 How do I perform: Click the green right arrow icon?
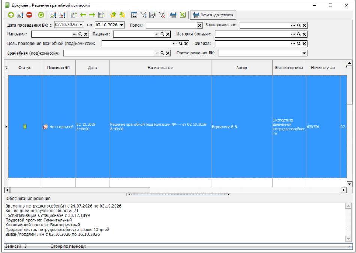point(92,15)
